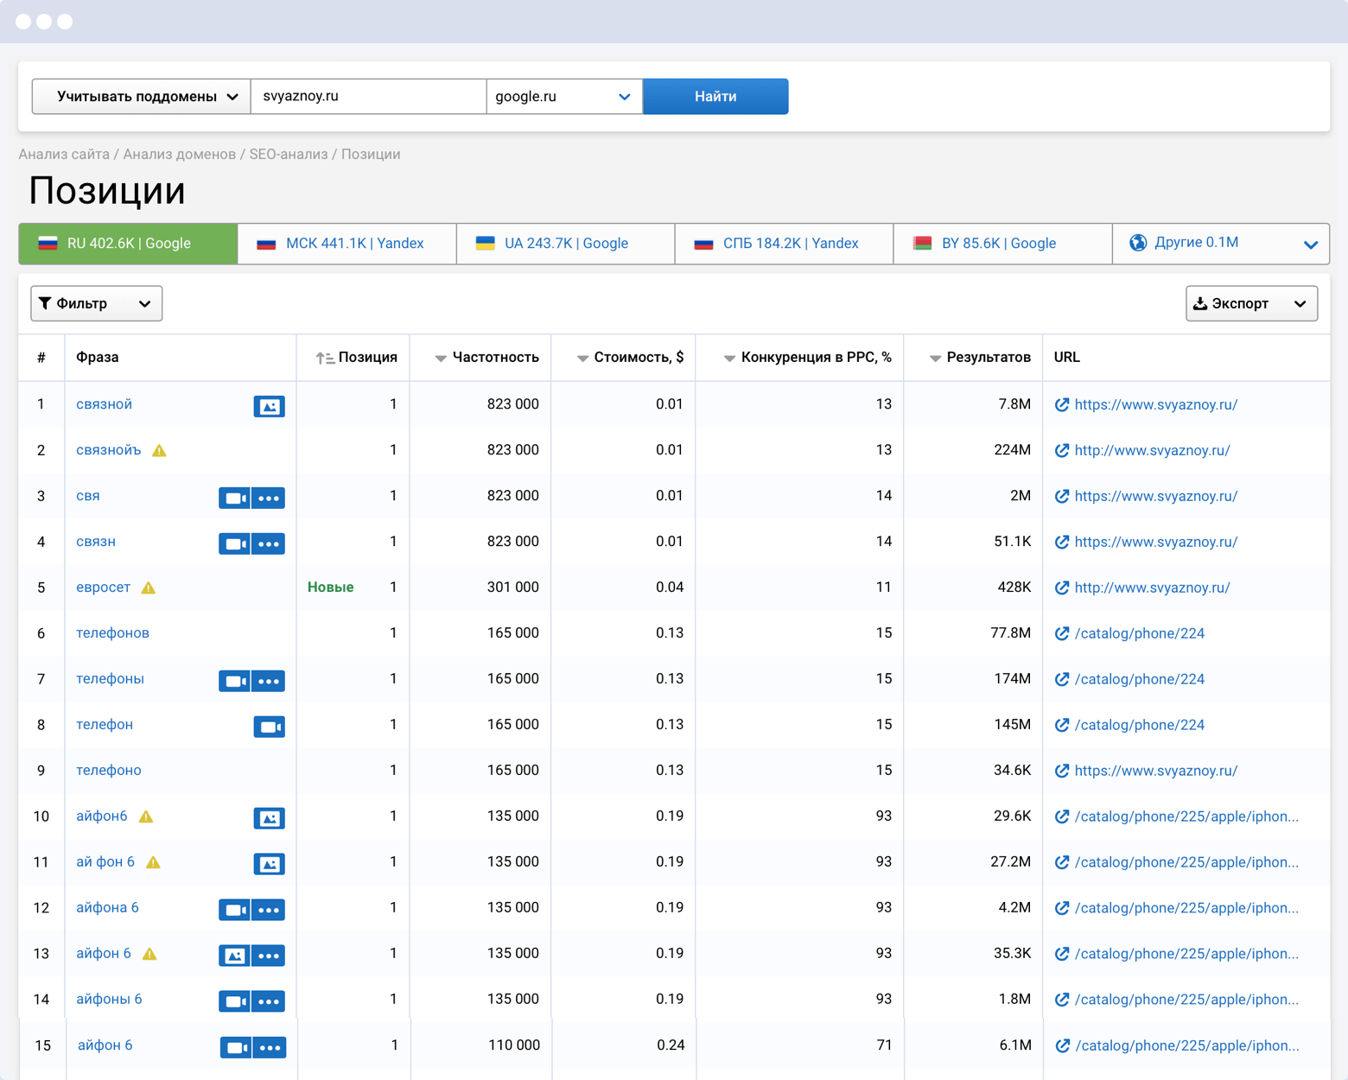Screen dimensions: 1348x1080
Task: Click Фраза column header
Action: [x=97, y=357]
